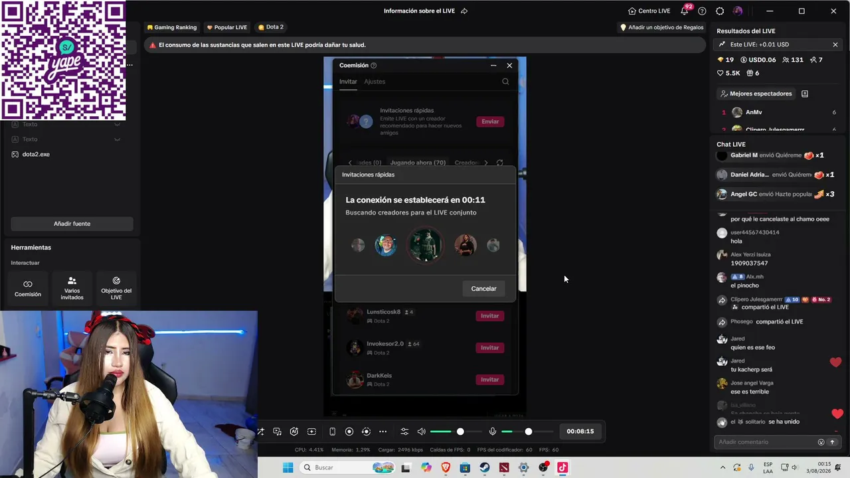The width and height of the screenshot is (850, 478).
Task: Open the LIVE Studio settings gear
Action: click(720, 11)
